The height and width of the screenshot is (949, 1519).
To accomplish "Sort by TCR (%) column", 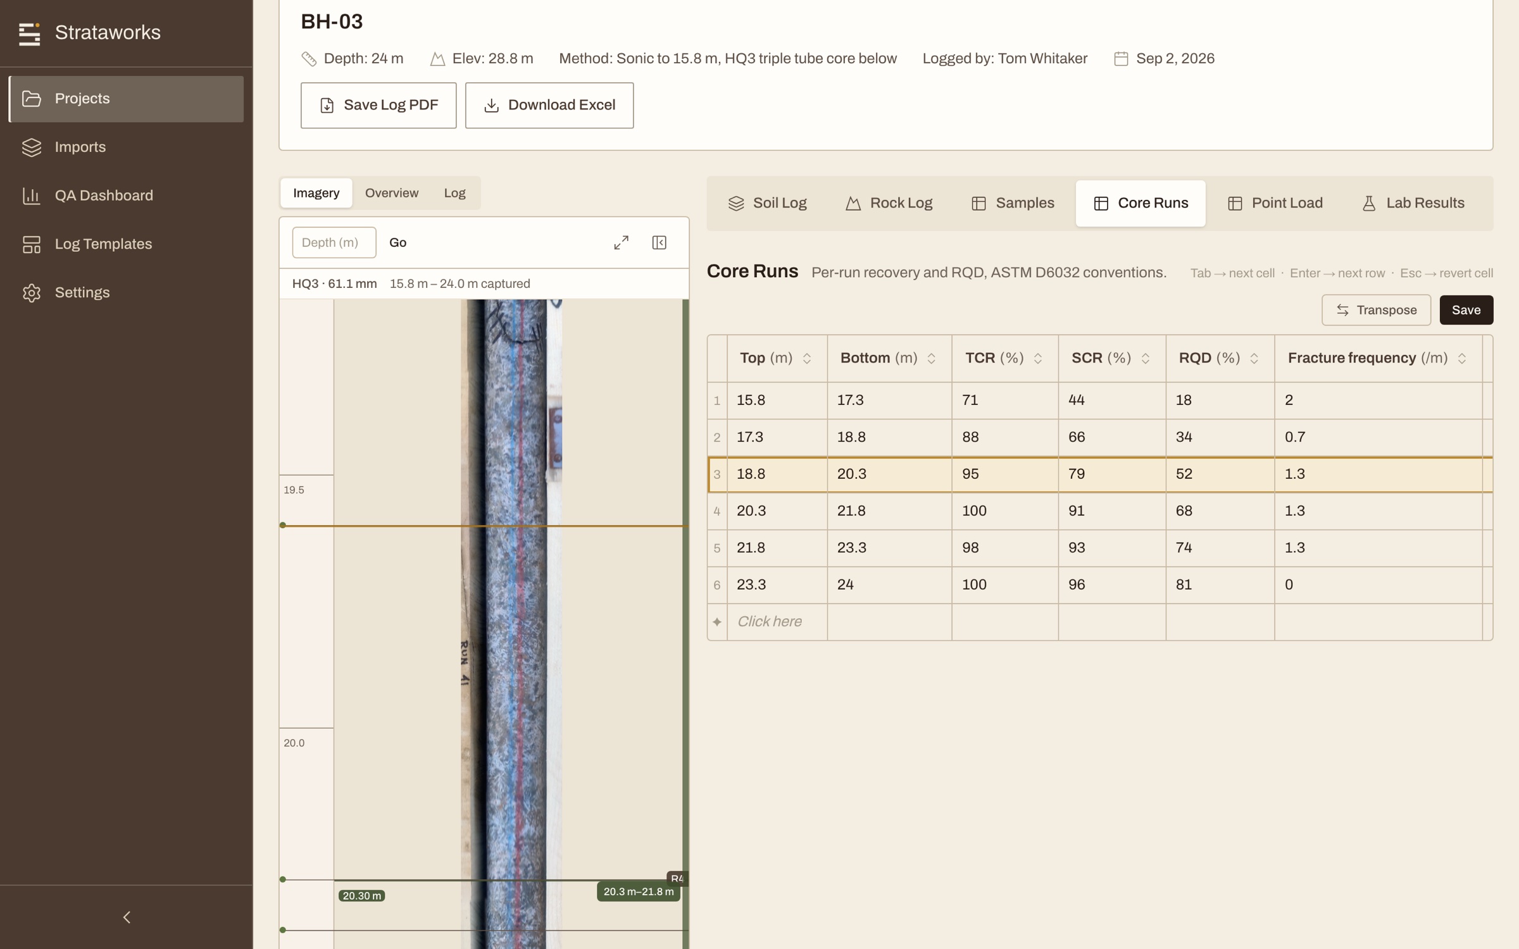I will tap(1038, 359).
